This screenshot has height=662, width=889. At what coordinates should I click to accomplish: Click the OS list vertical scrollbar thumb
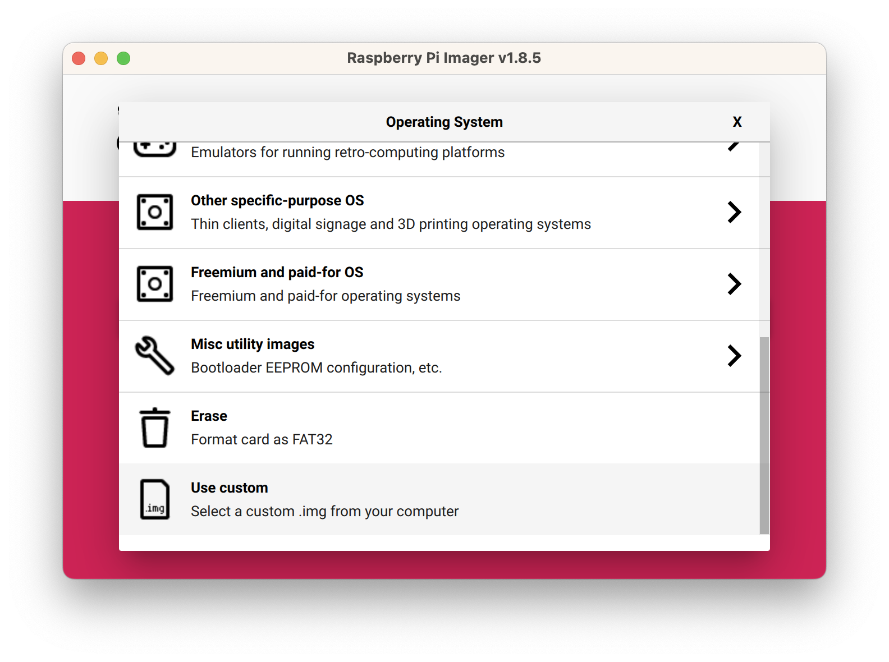[764, 435]
